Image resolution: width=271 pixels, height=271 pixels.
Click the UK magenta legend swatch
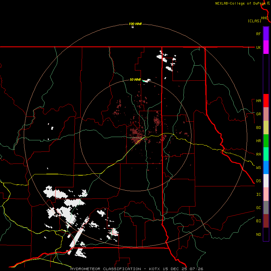tap(266, 47)
